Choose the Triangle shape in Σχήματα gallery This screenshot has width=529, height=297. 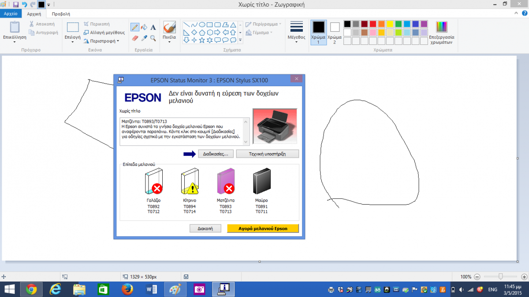tap(233, 25)
